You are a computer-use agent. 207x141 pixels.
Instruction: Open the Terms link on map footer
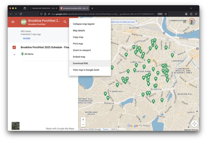106,129
